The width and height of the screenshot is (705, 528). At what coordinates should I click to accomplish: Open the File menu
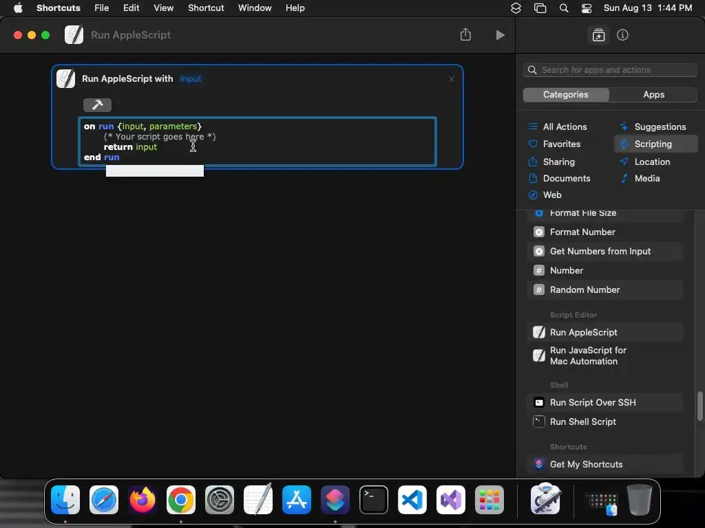[102, 8]
